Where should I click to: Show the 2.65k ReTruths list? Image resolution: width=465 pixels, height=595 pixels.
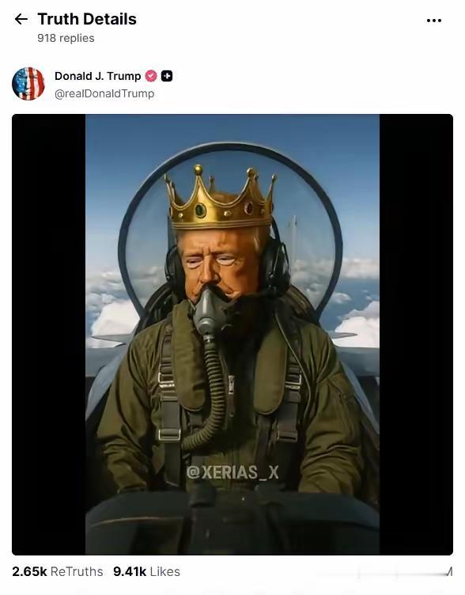(x=57, y=571)
